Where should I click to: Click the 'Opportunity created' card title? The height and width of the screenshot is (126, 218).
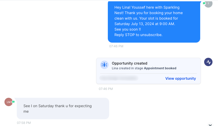[130, 63]
